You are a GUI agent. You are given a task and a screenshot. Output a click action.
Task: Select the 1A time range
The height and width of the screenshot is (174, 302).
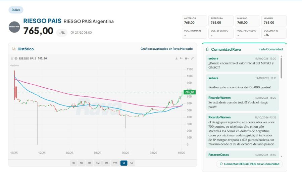point(124,163)
